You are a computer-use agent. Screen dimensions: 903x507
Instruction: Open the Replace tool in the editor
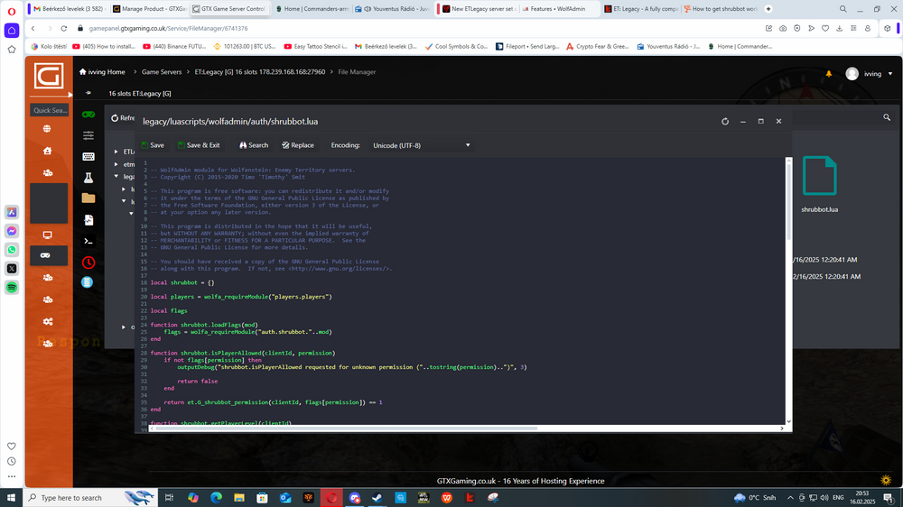click(298, 145)
